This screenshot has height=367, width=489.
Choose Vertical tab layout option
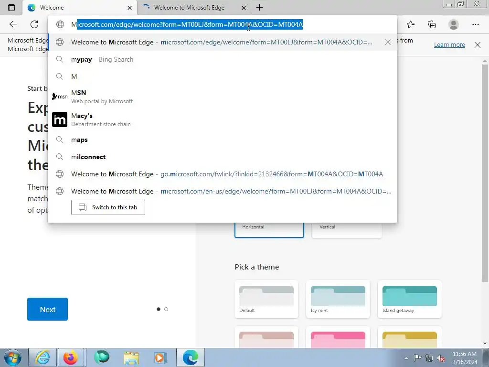[347, 229]
